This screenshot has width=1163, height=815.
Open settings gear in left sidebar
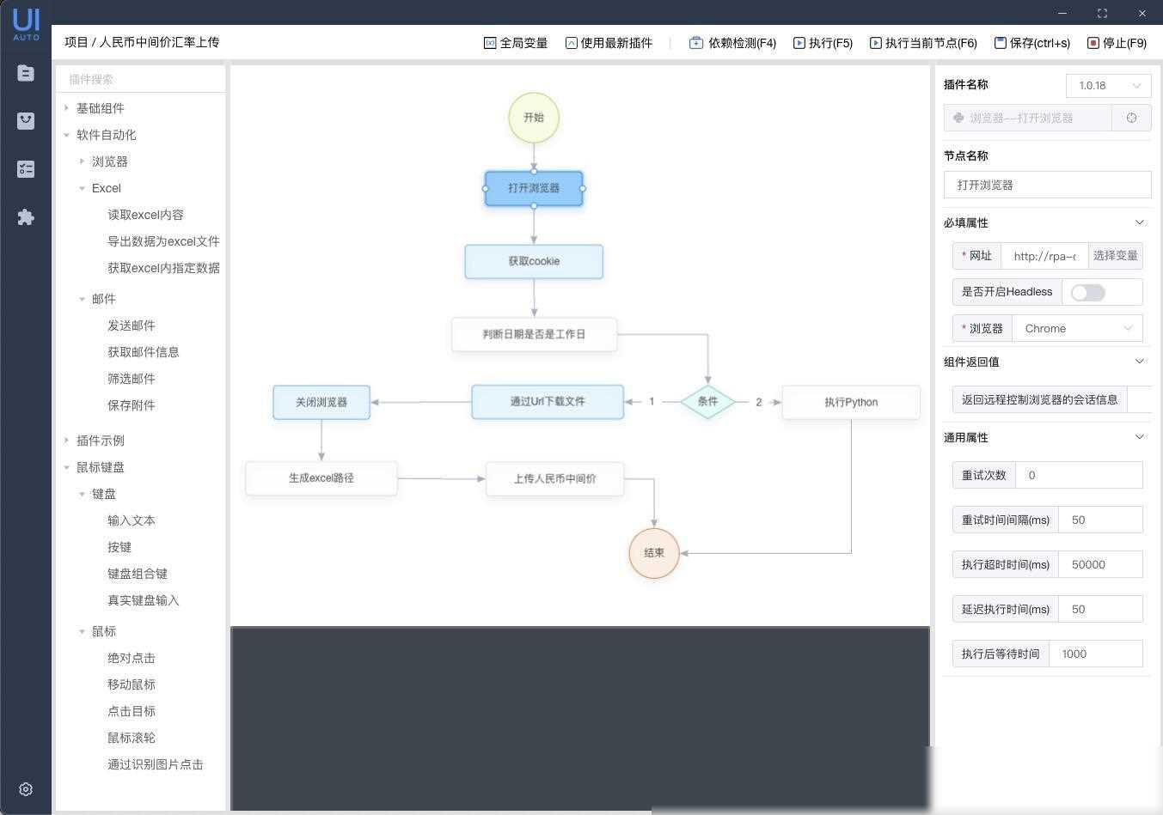click(26, 789)
